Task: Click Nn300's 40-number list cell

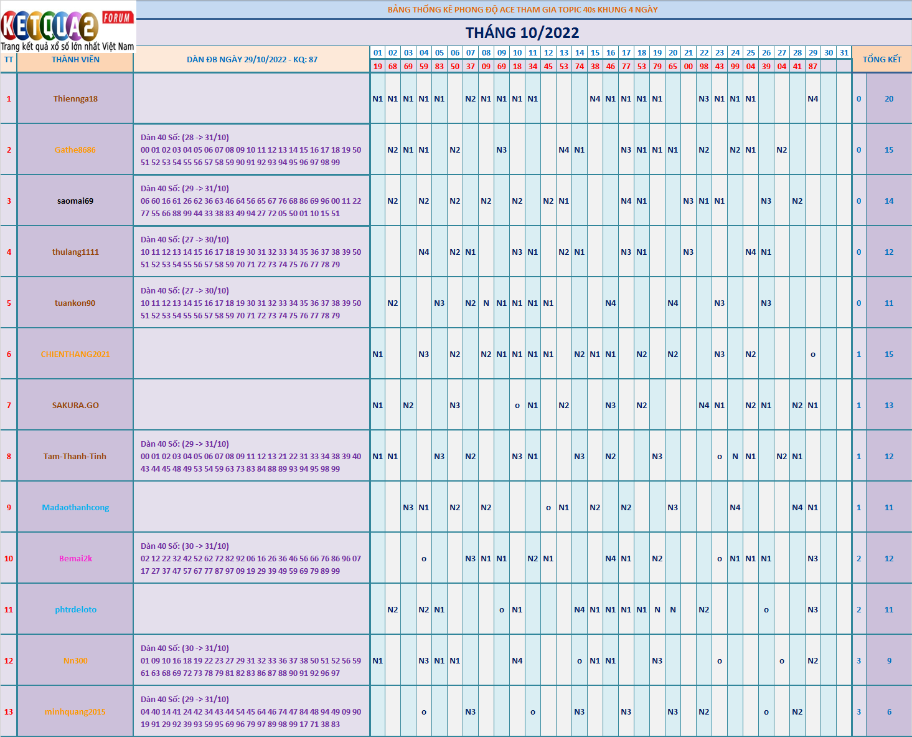Action: coord(251,660)
